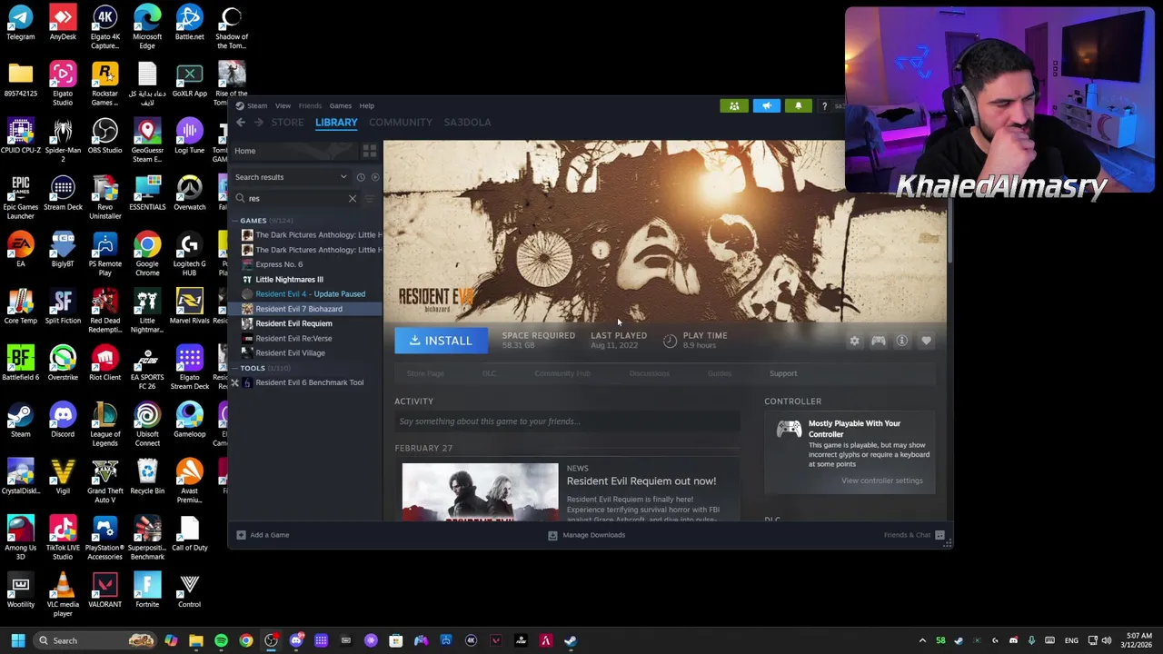Open the Resident Evil Requiem news thumbnail

pos(481,491)
